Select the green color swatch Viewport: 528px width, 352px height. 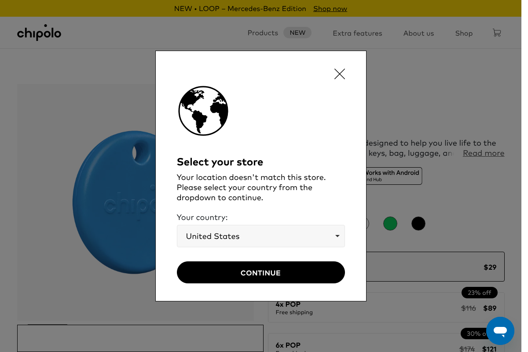pos(390,224)
